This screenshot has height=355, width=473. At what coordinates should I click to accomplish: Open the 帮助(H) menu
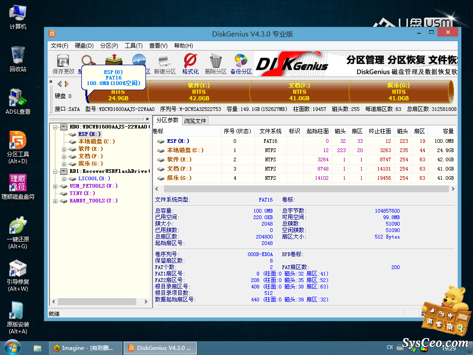[183, 46]
